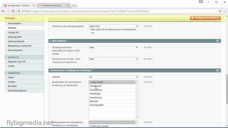Reload the page with refresh icon

[13, 11]
